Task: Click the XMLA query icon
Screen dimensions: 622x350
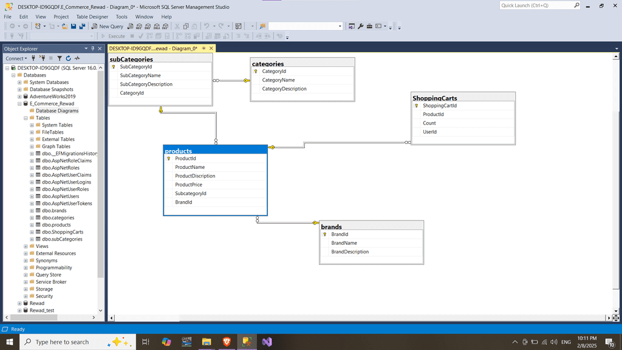Action: pos(156,26)
